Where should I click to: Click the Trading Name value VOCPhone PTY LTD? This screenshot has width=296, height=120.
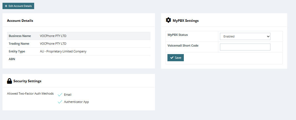[53, 44]
